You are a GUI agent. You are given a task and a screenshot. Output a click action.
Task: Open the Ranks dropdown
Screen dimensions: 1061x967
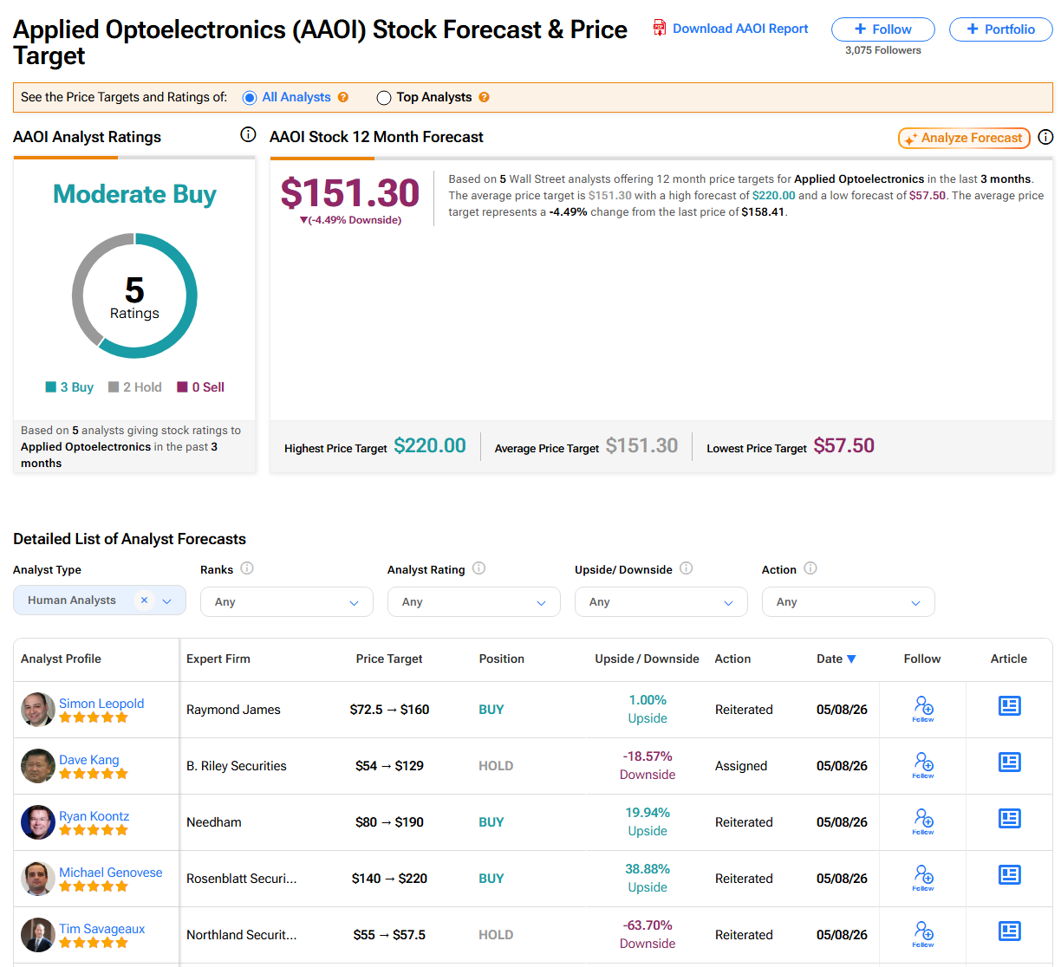(287, 602)
